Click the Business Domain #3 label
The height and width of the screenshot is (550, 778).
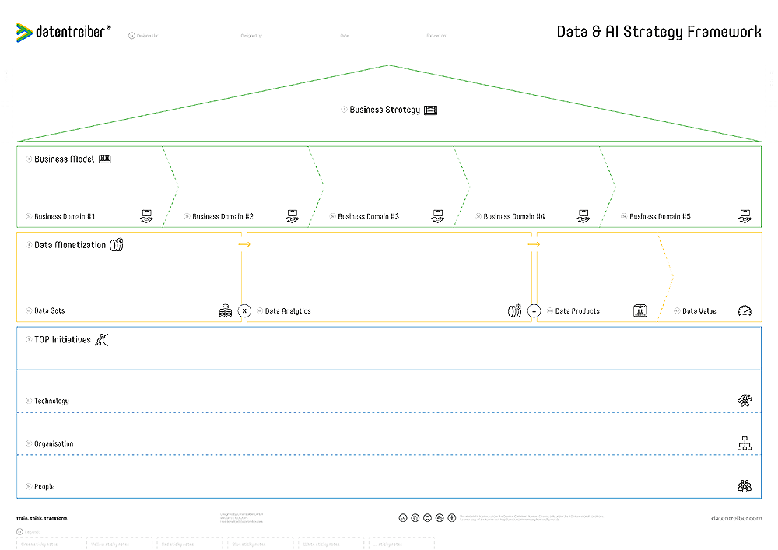[368, 217]
